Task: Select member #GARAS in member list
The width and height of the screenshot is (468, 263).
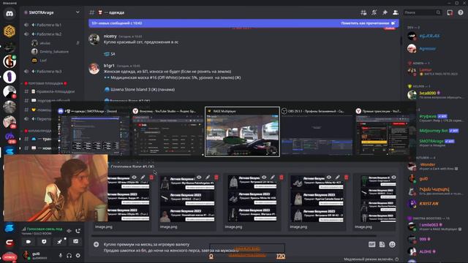Action: [429, 36]
